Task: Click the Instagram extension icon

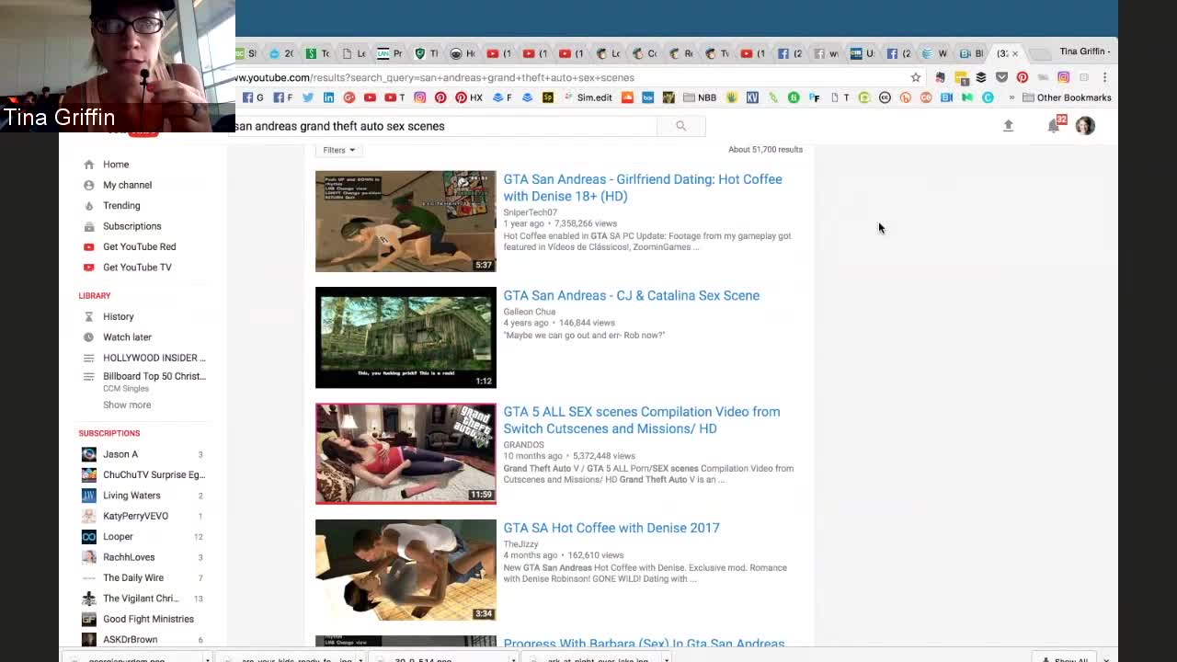Action: [x=1063, y=77]
